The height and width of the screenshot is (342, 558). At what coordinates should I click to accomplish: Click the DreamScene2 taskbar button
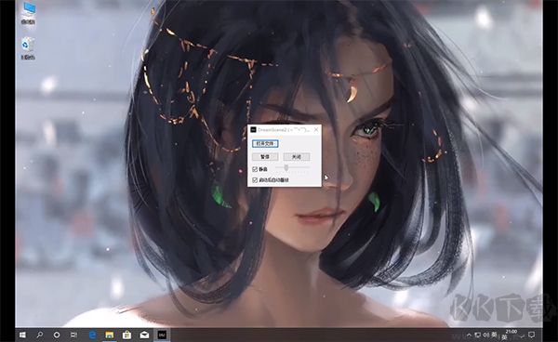pos(162,335)
